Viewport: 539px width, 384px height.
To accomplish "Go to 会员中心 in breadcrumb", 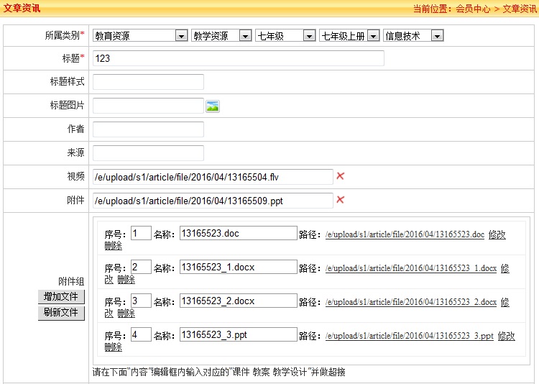I will point(473,9).
